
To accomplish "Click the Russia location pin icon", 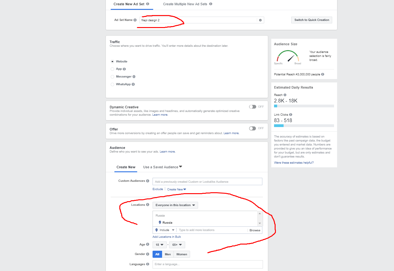I will (160, 222).
